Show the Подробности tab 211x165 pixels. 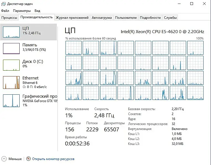[x=150, y=17]
